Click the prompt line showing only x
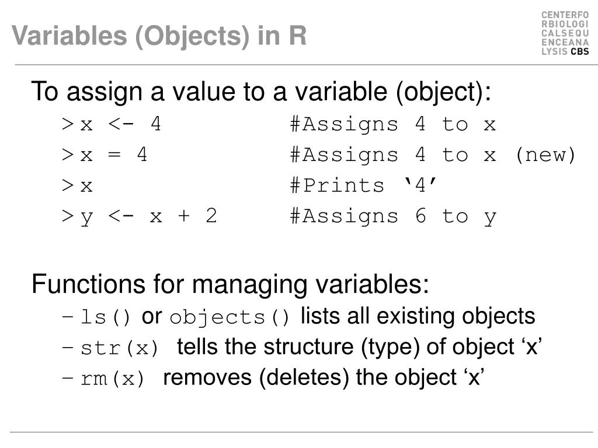The width and height of the screenshot is (598, 448). pyautogui.click(x=77, y=186)
